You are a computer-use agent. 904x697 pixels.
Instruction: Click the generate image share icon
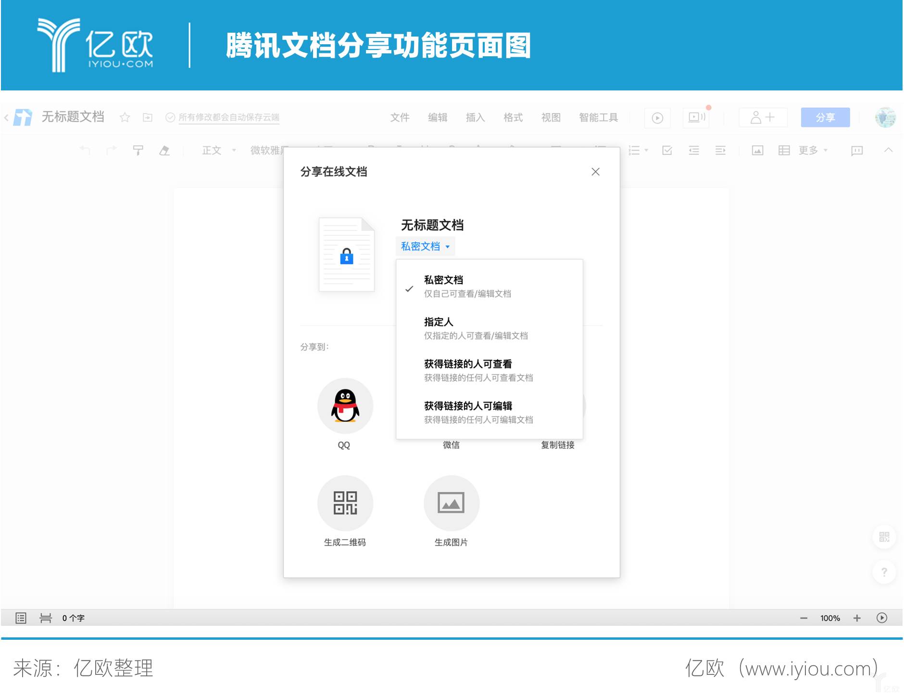coord(451,503)
